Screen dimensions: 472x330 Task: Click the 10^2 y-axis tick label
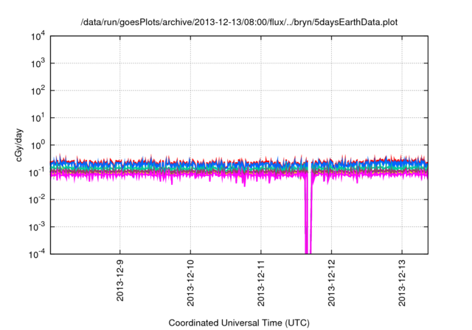[38, 91]
